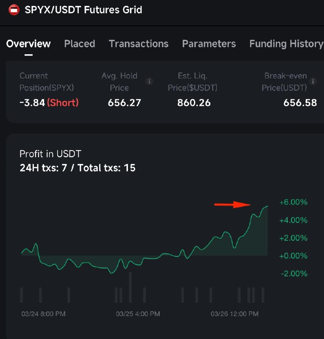
Task: Click the 860.26 estimated liquidation price
Action: [195, 102]
